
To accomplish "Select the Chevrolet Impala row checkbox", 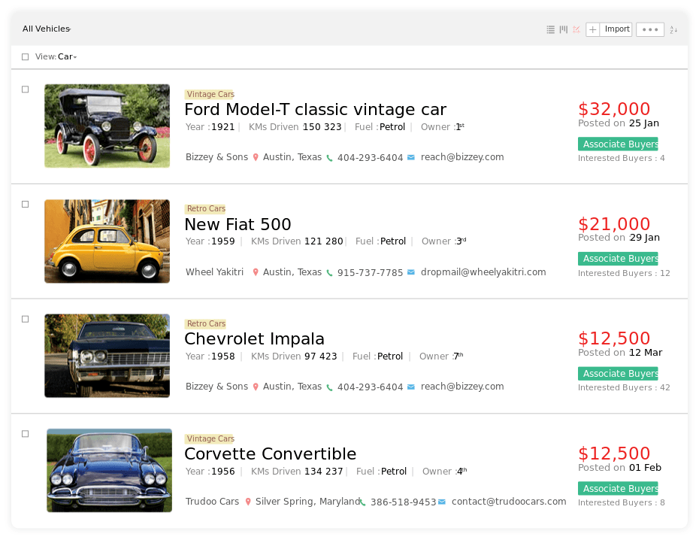I will coord(25,319).
